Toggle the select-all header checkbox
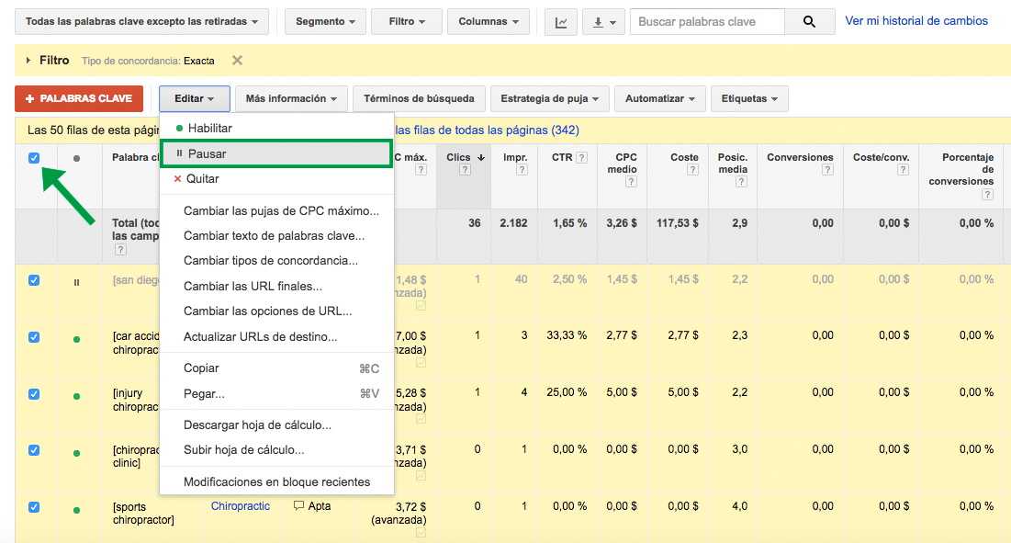1011x543 pixels. point(34,158)
